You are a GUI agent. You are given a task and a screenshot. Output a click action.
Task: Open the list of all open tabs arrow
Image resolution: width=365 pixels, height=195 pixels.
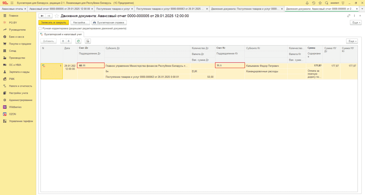(x=362, y=9)
